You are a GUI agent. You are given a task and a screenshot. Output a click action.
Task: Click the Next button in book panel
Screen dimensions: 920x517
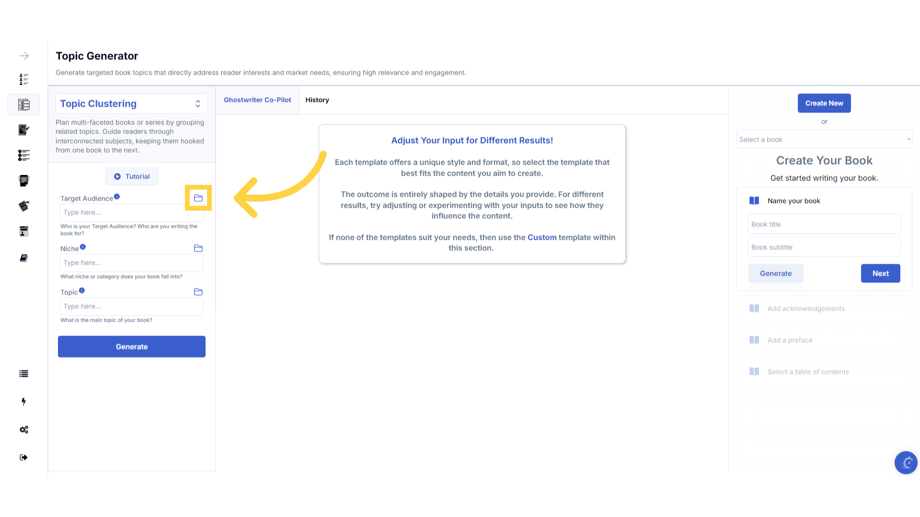tap(880, 273)
